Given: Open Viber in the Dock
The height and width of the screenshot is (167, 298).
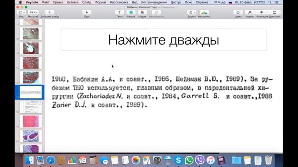Looking at the screenshot, I should point(200,161).
